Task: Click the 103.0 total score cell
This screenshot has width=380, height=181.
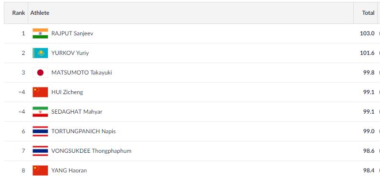Action: tap(367, 33)
